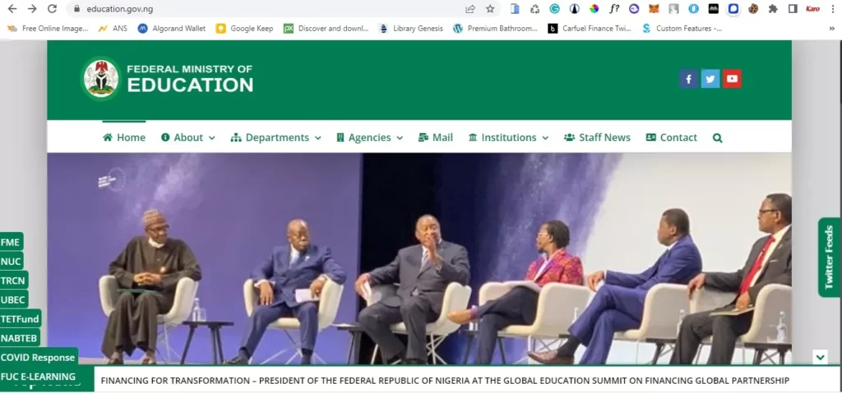Open the Staff News menu item

click(597, 138)
